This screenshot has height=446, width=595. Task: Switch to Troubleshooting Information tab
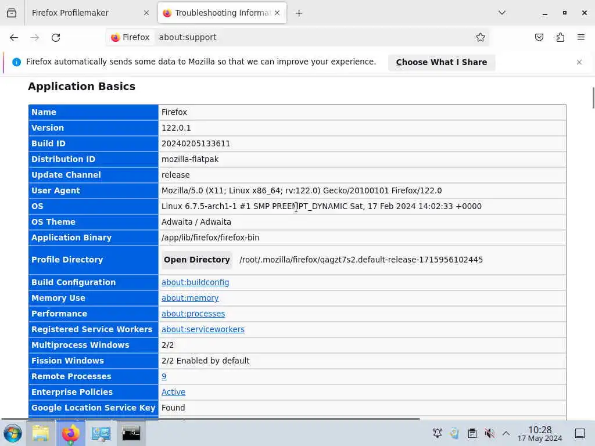click(x=222, y=13)
